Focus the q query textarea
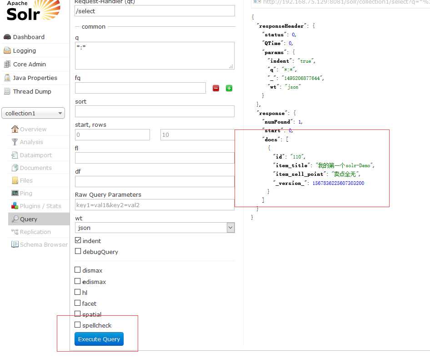Image resolution: width=430 pixels, height=363 pixels. pos(155,56)
